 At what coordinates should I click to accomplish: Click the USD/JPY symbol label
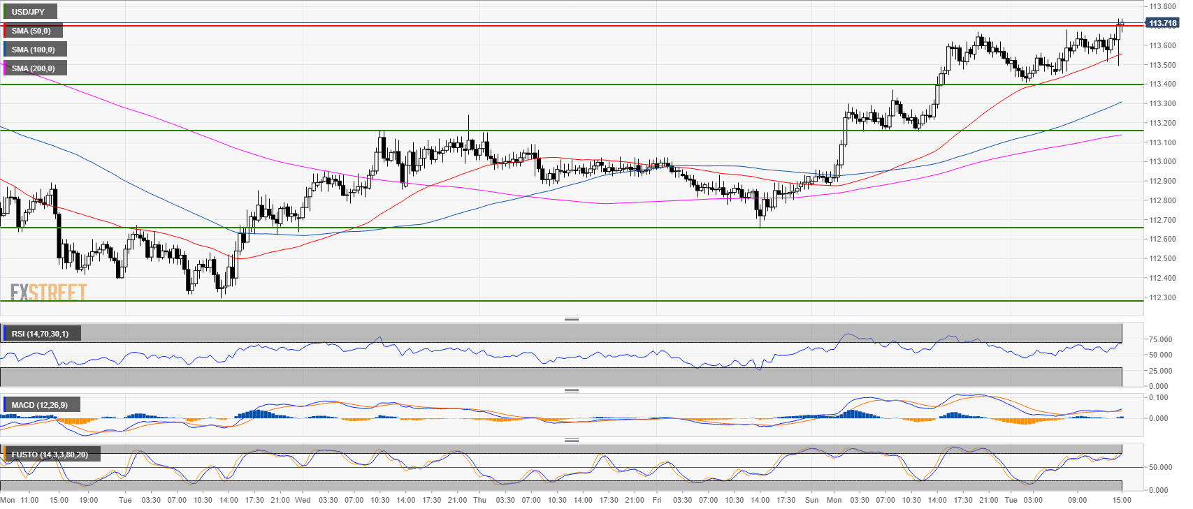click(x=29, y=12)
